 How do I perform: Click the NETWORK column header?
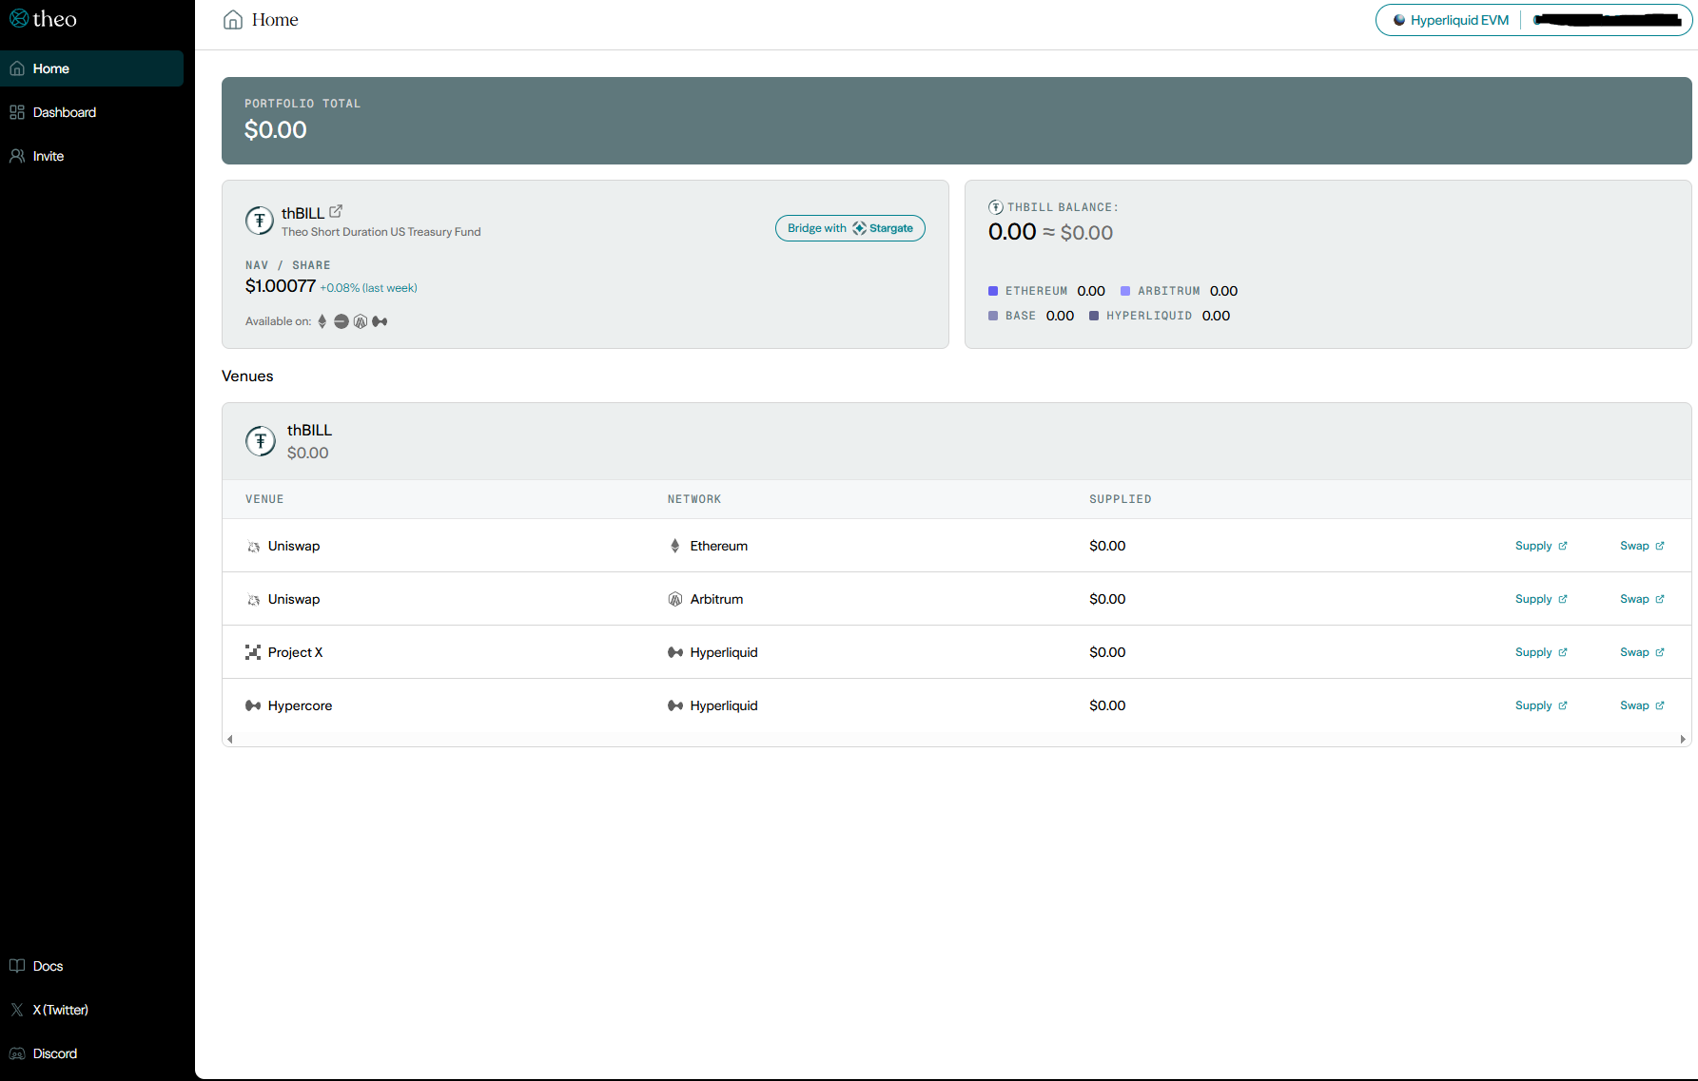pyautogui.click(x=694, y=499)
